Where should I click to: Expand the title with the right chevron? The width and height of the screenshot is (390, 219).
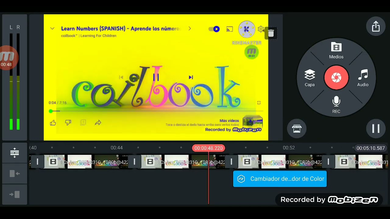190,29
